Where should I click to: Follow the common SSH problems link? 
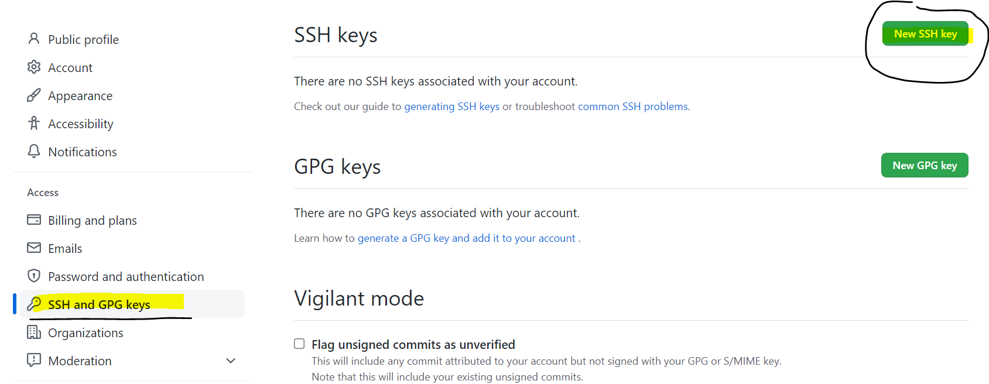pos(632,107)
